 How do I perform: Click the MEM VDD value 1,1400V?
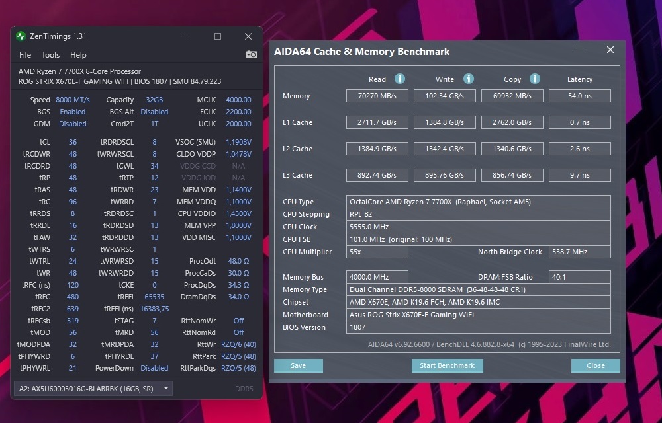[x=238, y=190]
